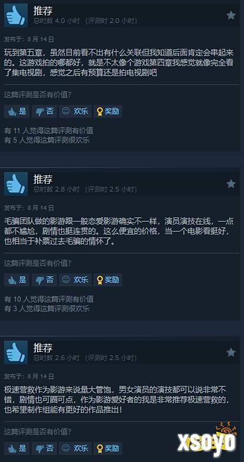Give 奖励 award to the first review

coord(108,111)
